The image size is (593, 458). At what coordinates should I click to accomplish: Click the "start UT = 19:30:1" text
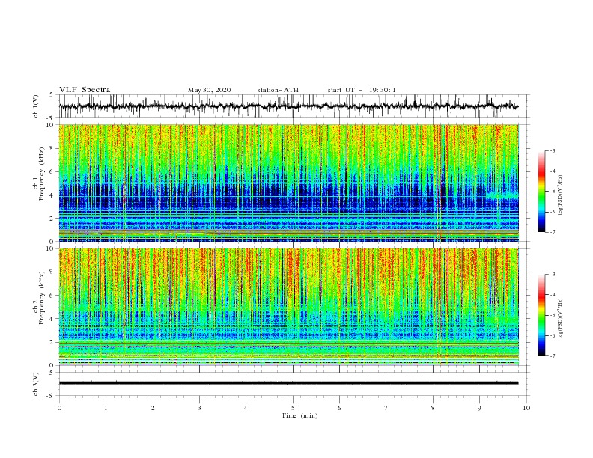(x=362, y=90)
